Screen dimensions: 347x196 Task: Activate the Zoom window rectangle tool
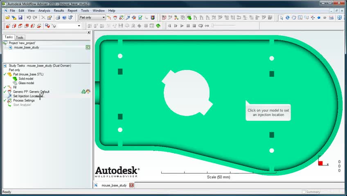300,18
